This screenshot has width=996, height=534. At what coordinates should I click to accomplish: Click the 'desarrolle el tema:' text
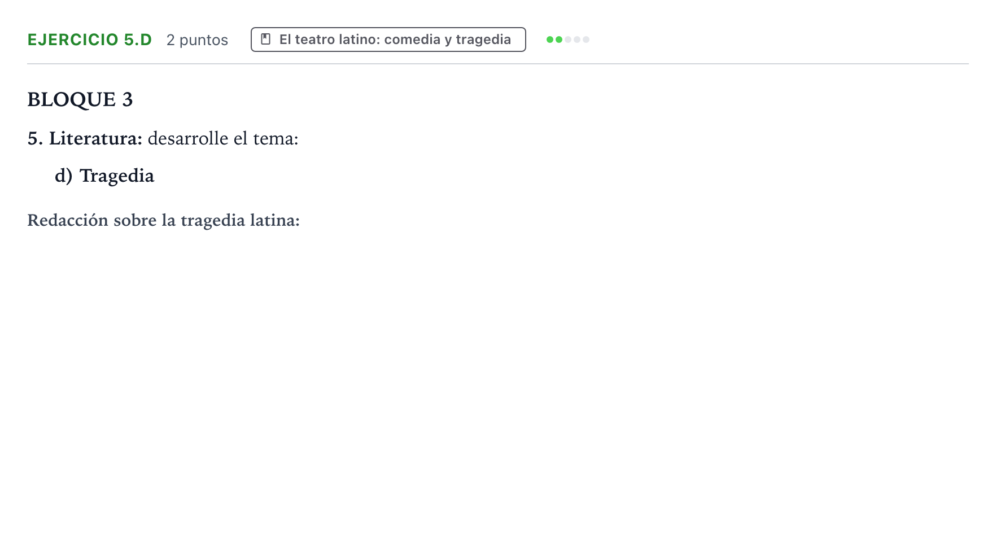point(223,138)
